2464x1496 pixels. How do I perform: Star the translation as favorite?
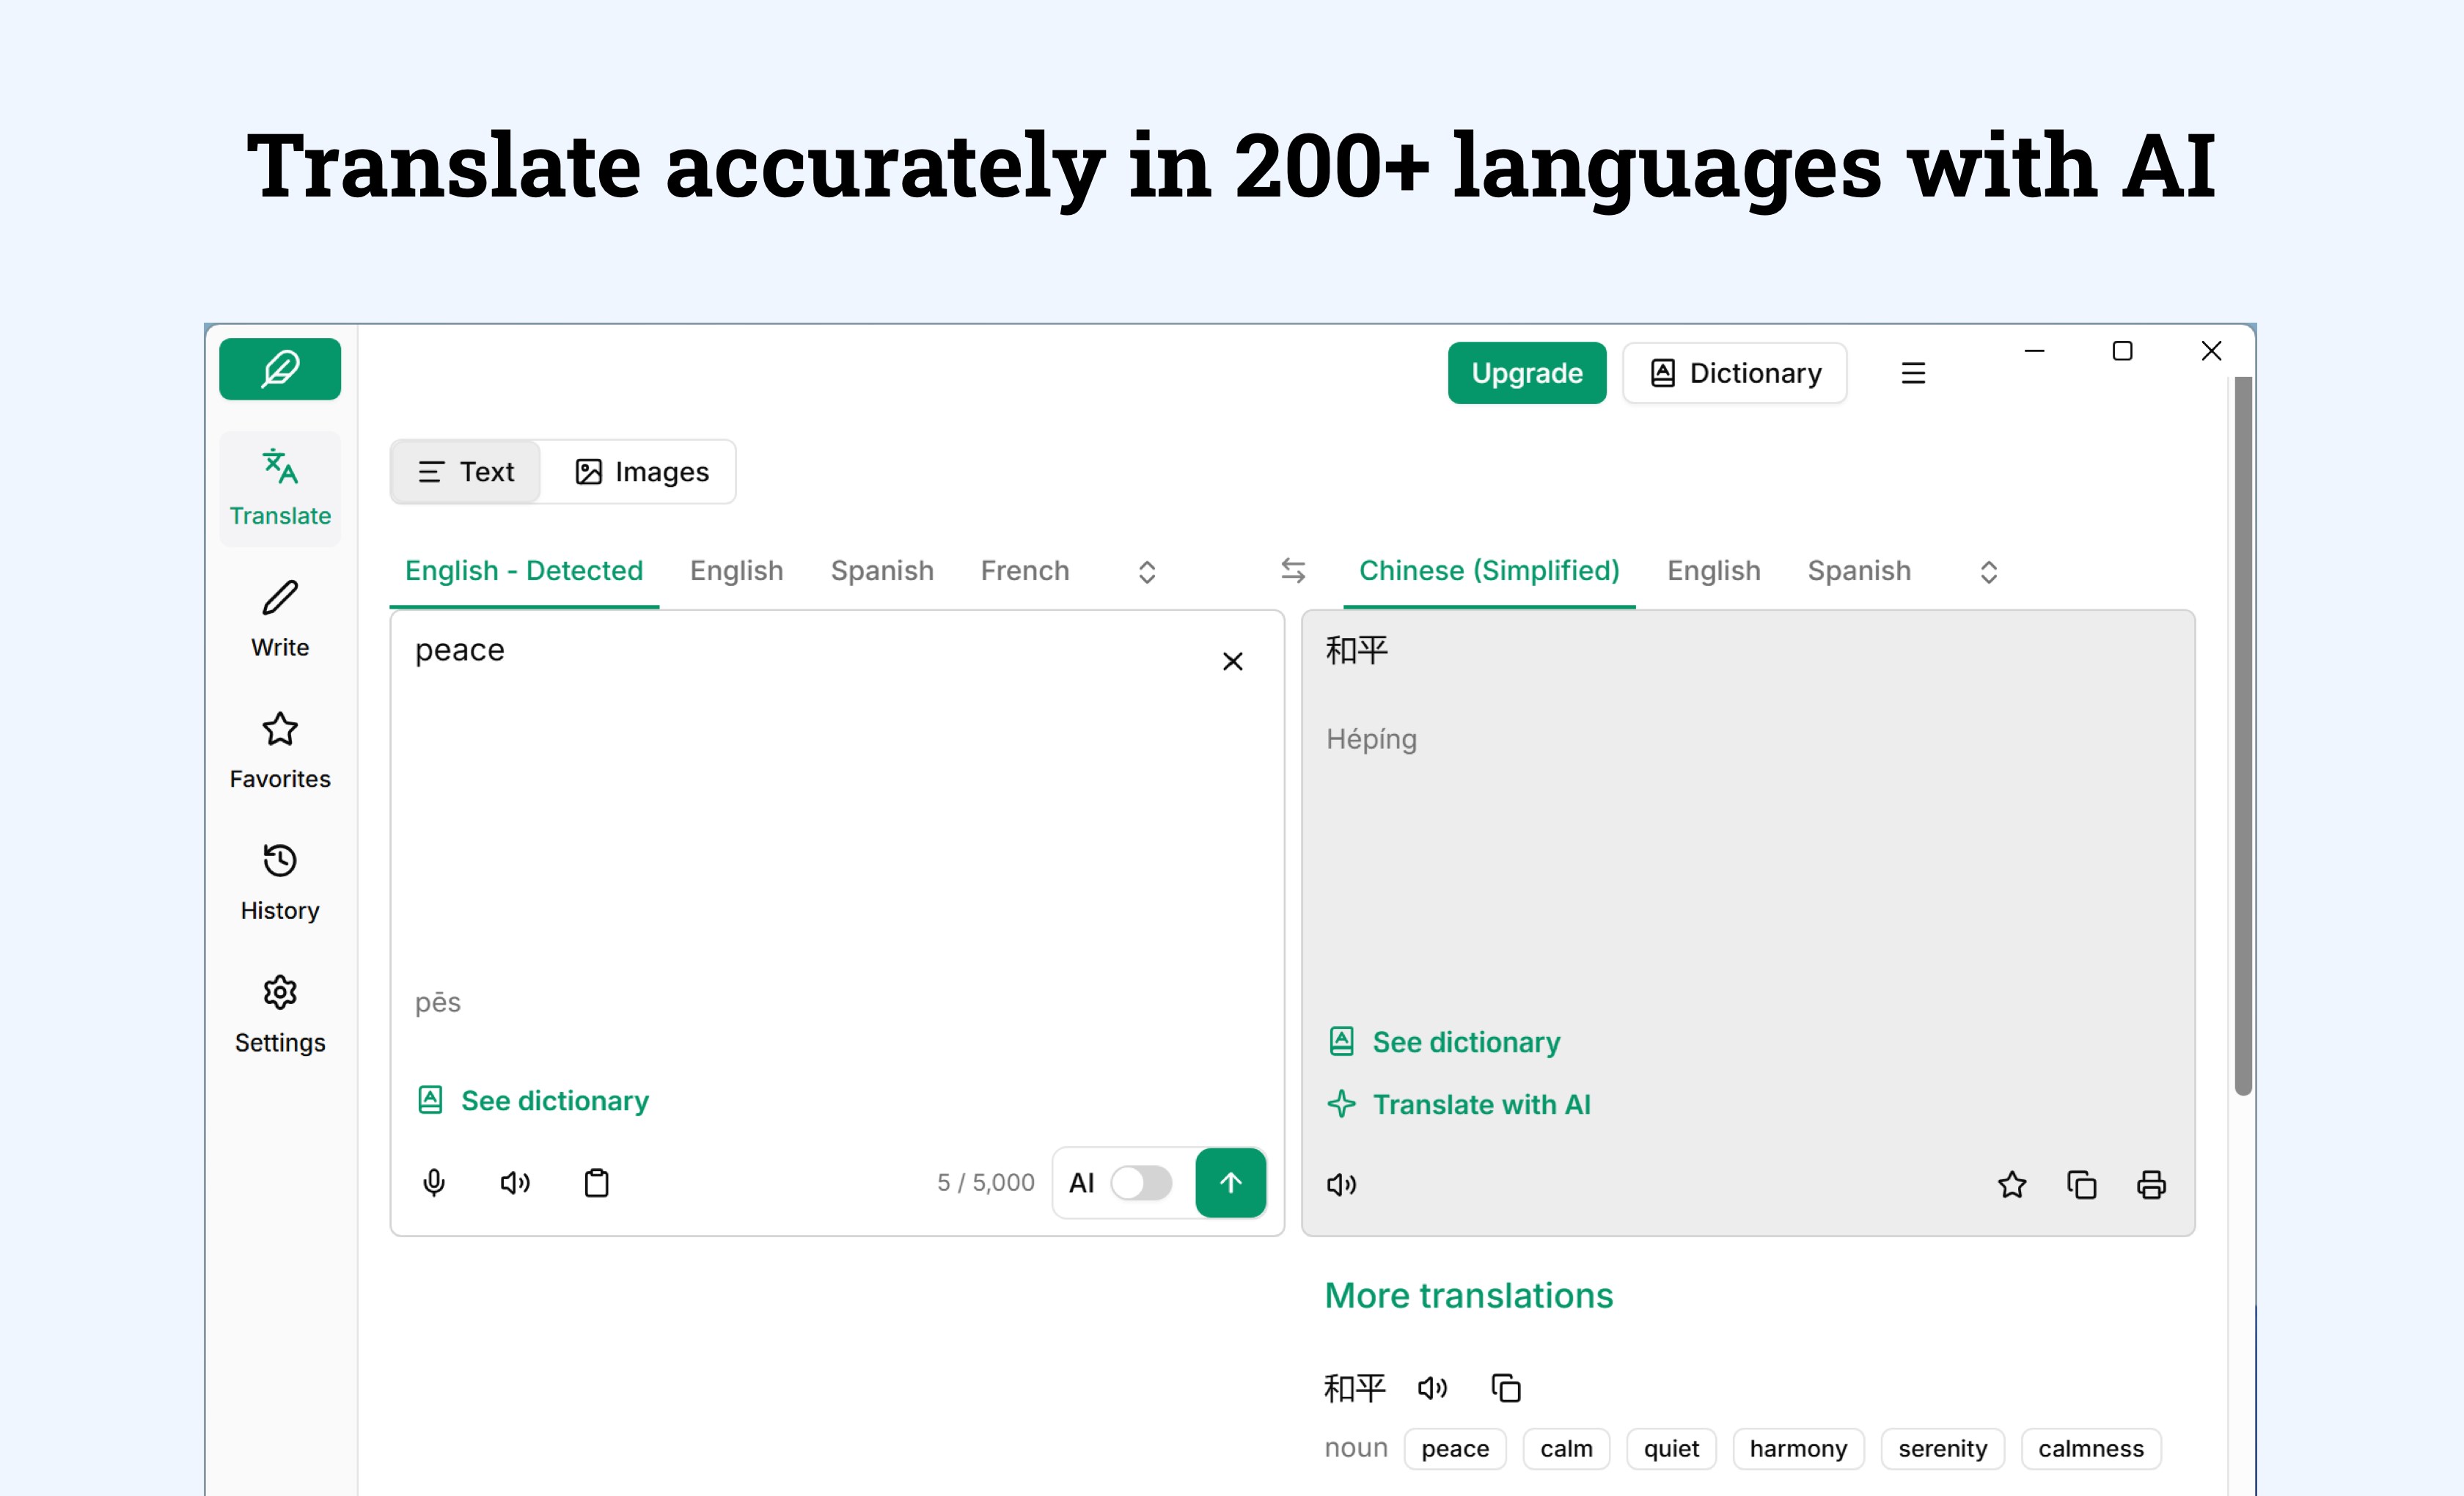coord(2012,1184)
